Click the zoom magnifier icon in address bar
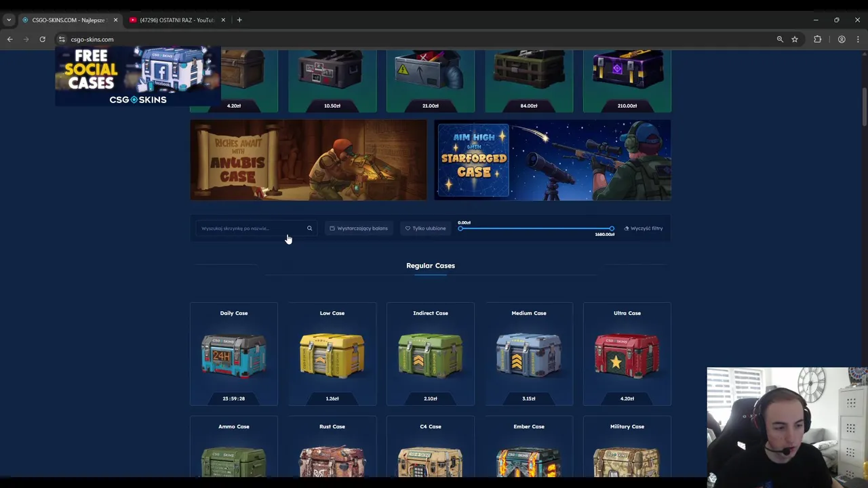Image resolution: width=868 pixels, height=488 pixels. [780, 39]
